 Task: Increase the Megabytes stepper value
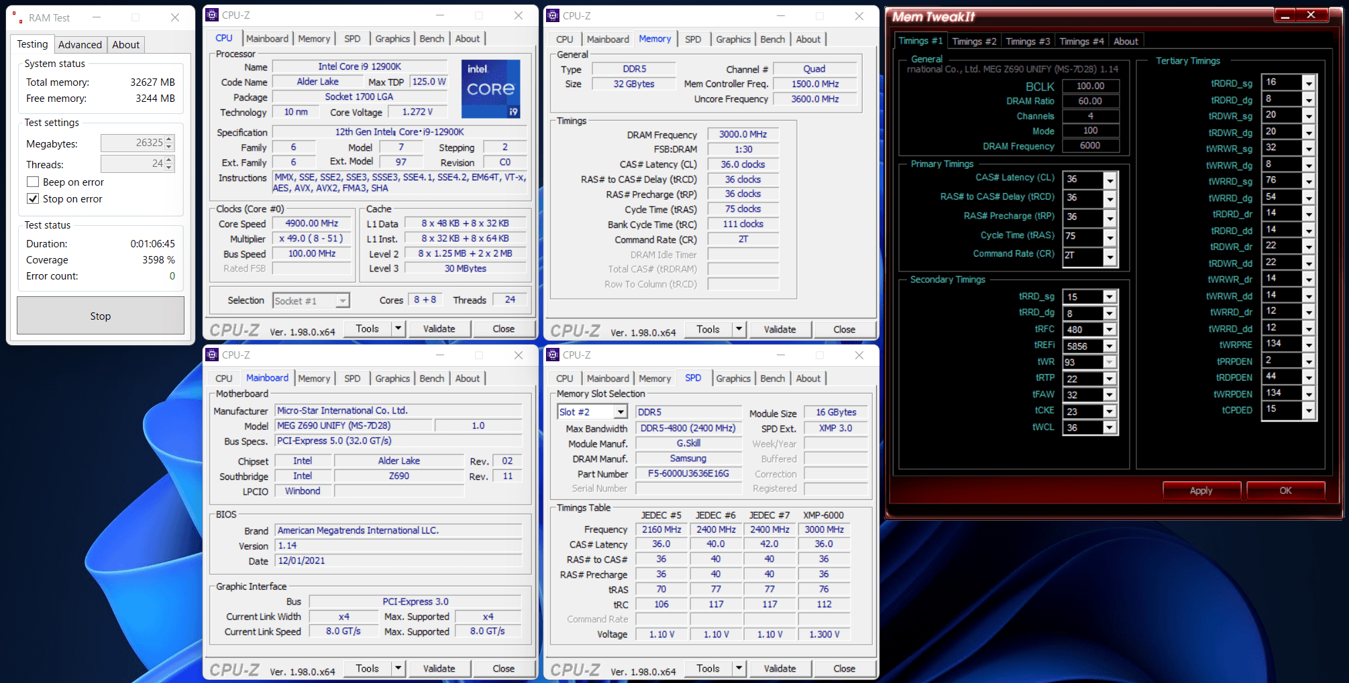(169, 139)
